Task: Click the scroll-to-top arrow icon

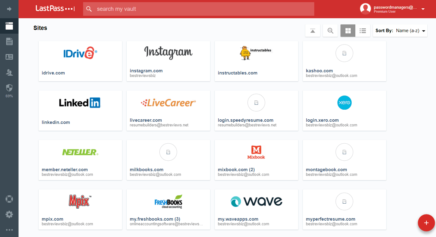Action: point(312,31)
